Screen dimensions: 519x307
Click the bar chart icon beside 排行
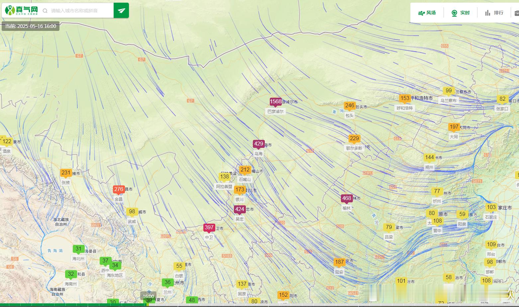487,13
